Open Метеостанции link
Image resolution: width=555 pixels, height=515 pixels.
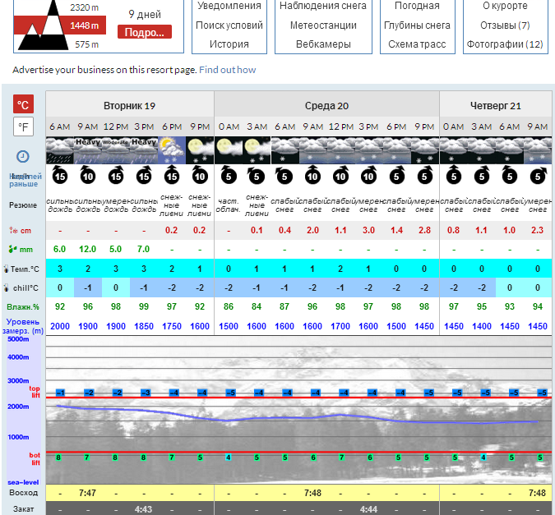pos(323,25)
